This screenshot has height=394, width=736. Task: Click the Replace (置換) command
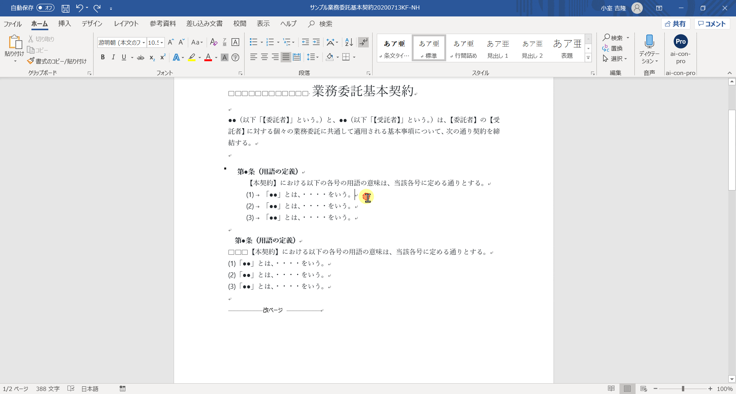click(613, 48)
